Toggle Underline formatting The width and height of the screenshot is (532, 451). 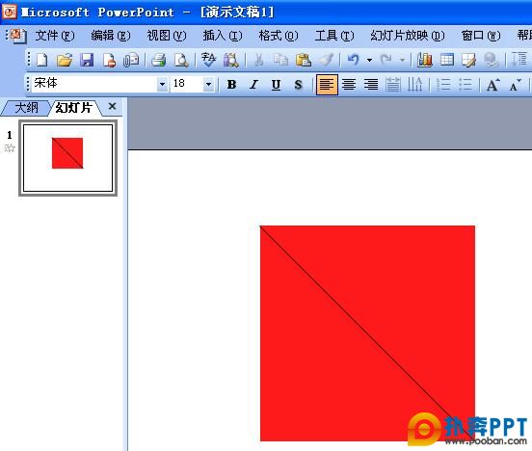click(276, 84)
